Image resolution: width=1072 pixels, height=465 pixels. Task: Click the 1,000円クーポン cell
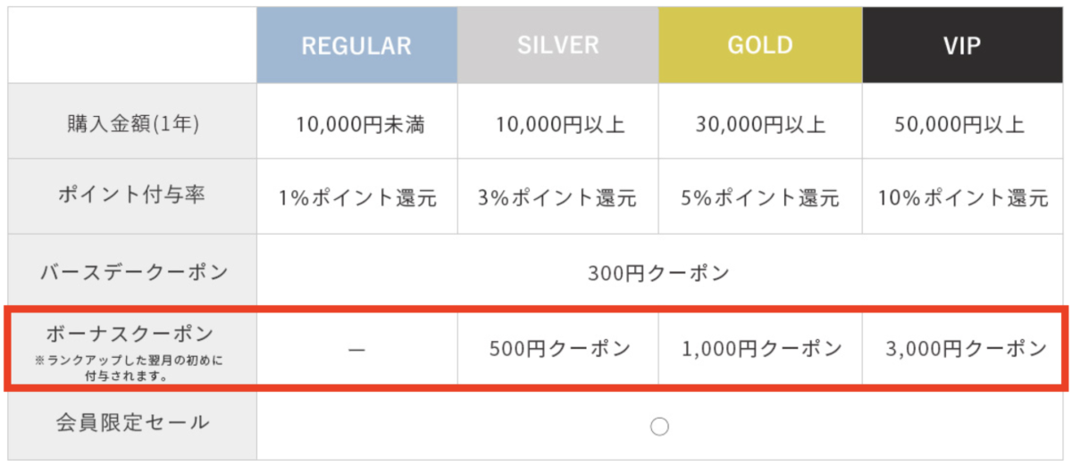(x=760, y=349)
